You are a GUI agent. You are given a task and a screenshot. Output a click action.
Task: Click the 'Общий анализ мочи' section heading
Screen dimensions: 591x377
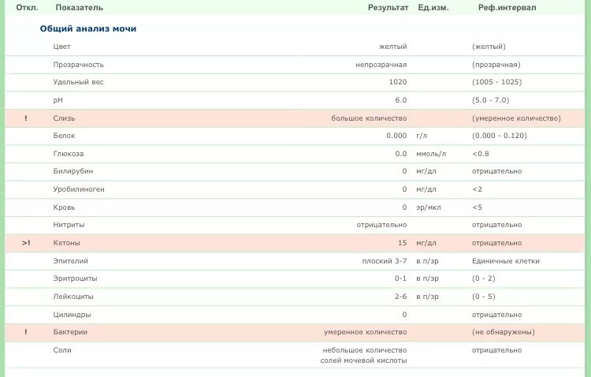tap(87, 28)
